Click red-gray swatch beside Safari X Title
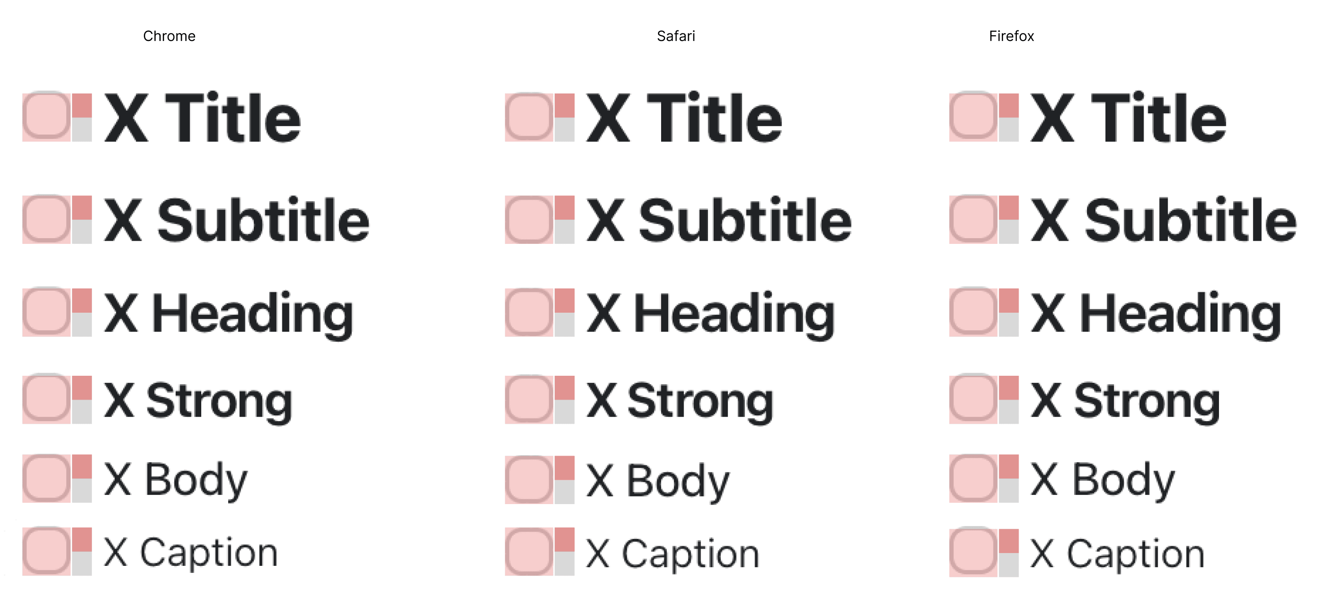Image resolution: width=1324 pixels, height=602 pixels. coord(564,117)
